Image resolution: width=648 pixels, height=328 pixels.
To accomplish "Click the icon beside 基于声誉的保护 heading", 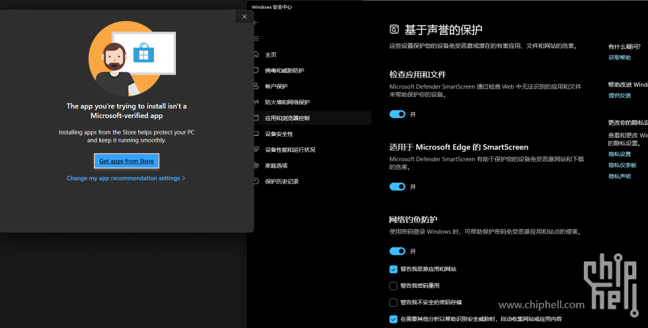I will [x=394, y=29].
